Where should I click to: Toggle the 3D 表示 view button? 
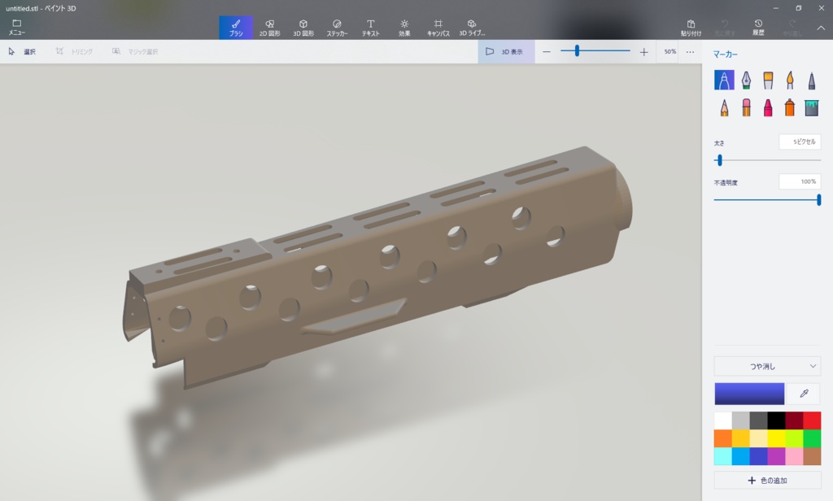point(506,51)
